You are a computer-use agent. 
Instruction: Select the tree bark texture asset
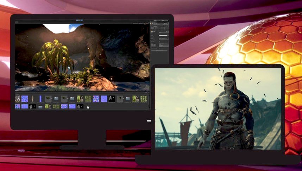tap(32, 99)
